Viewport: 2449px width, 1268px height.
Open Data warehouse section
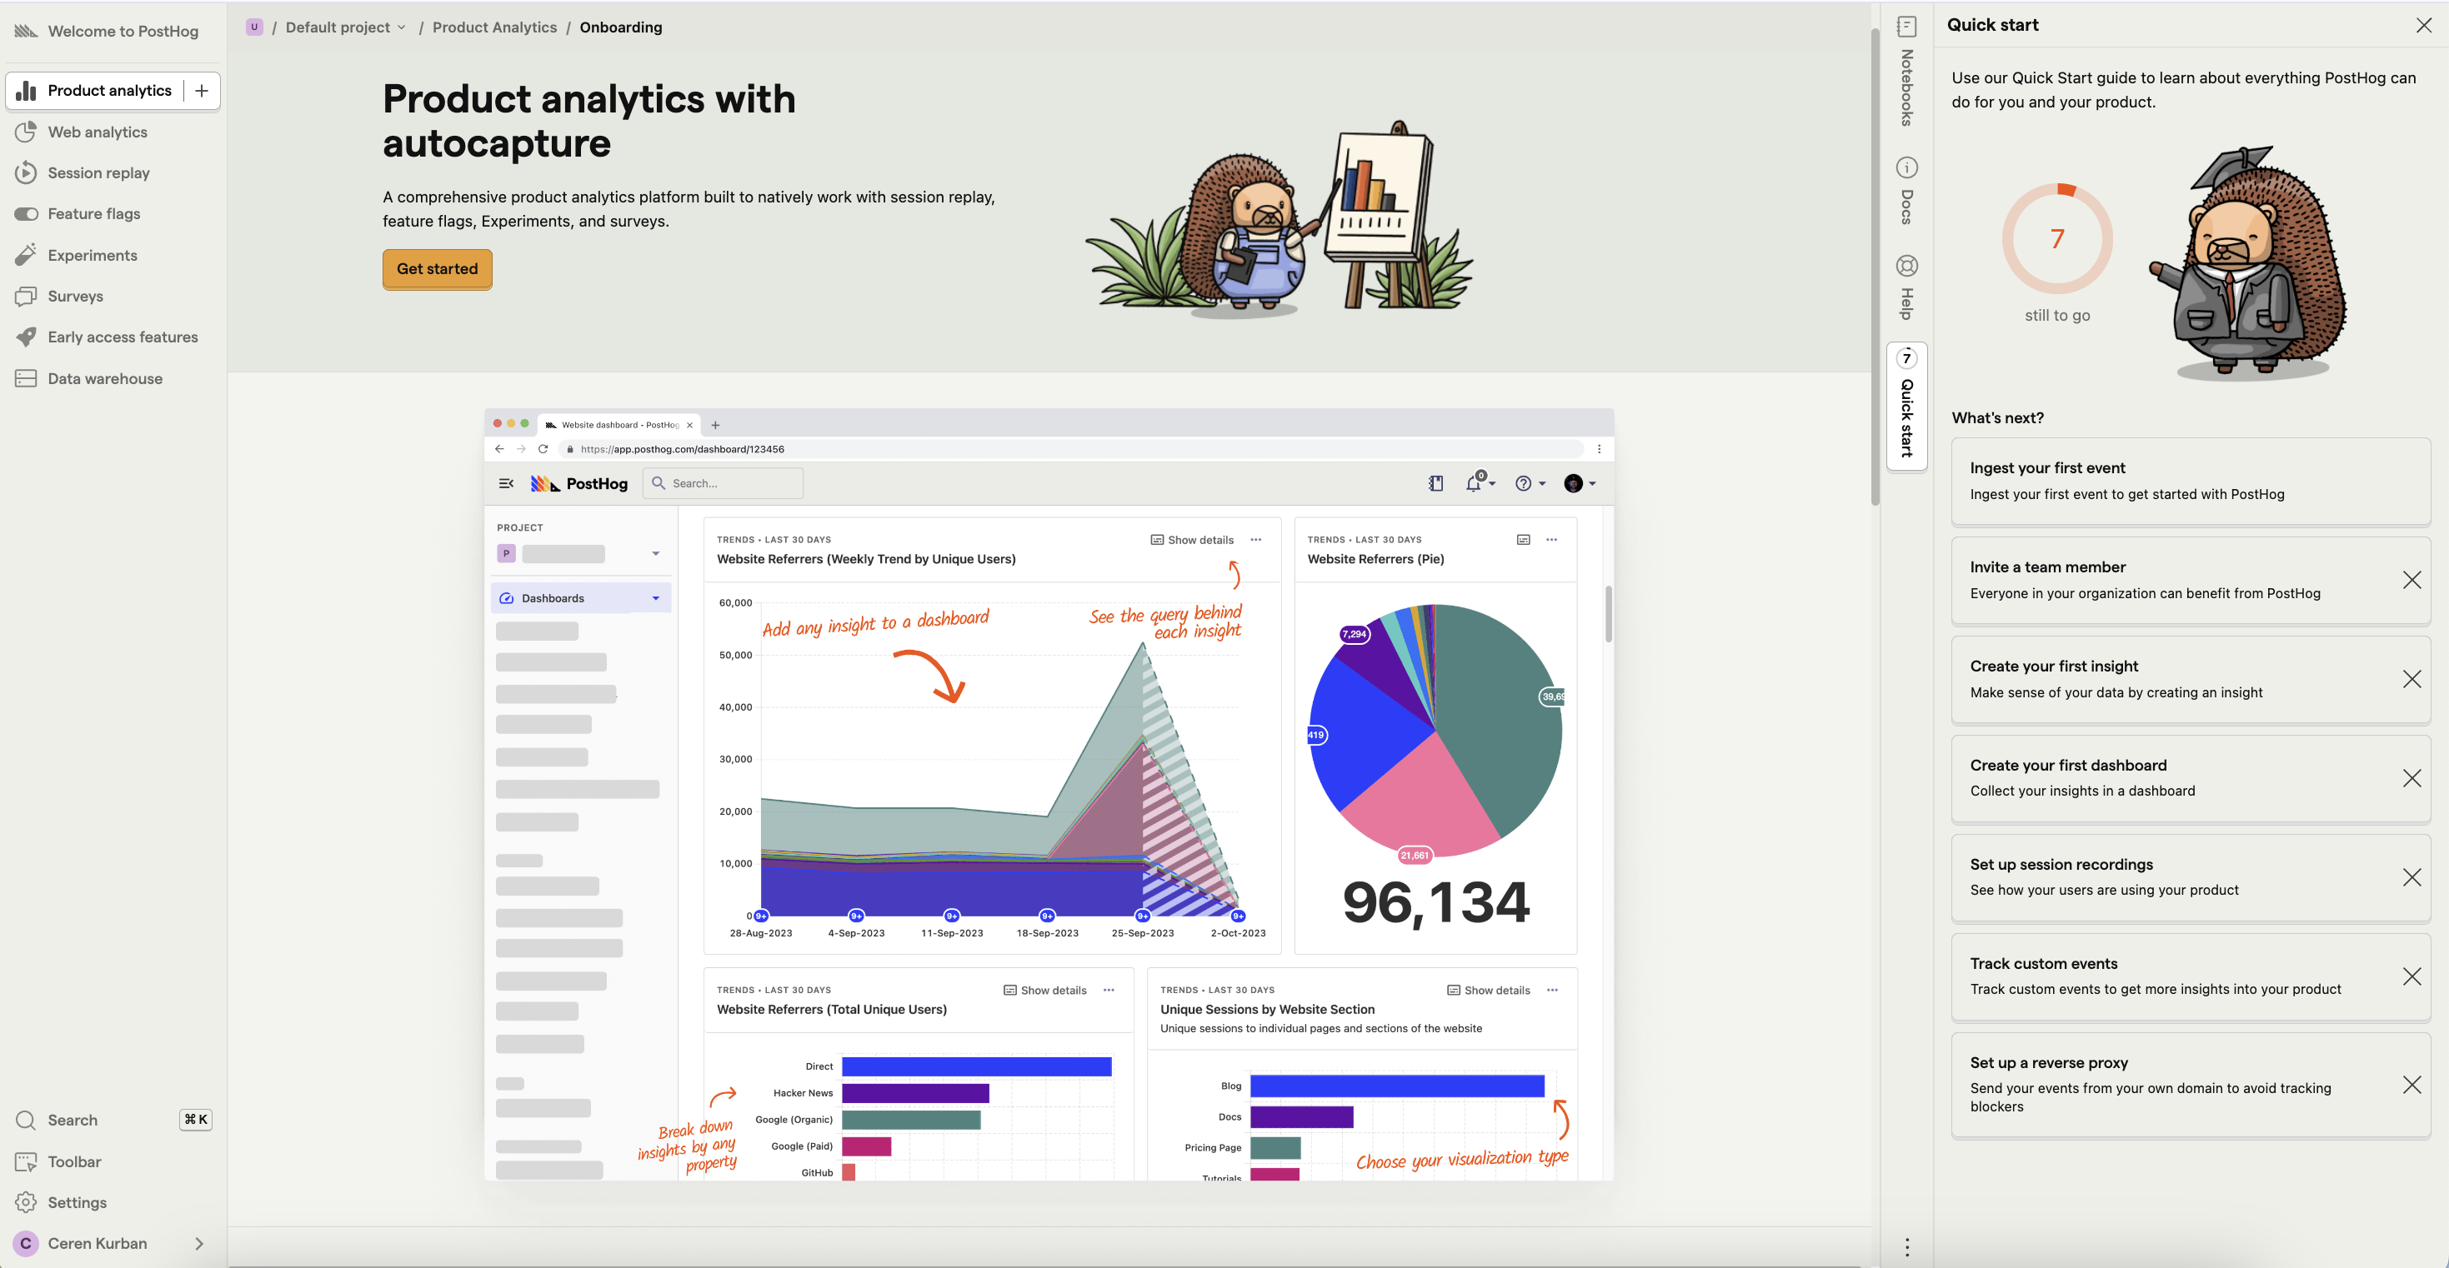[x=104, y=378]
